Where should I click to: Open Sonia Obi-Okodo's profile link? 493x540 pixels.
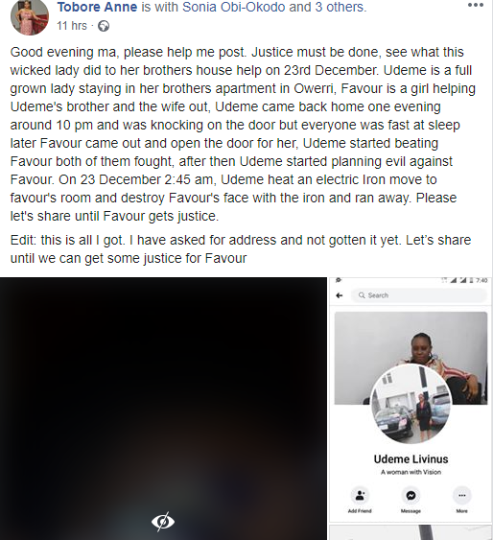tap(234, 7)
